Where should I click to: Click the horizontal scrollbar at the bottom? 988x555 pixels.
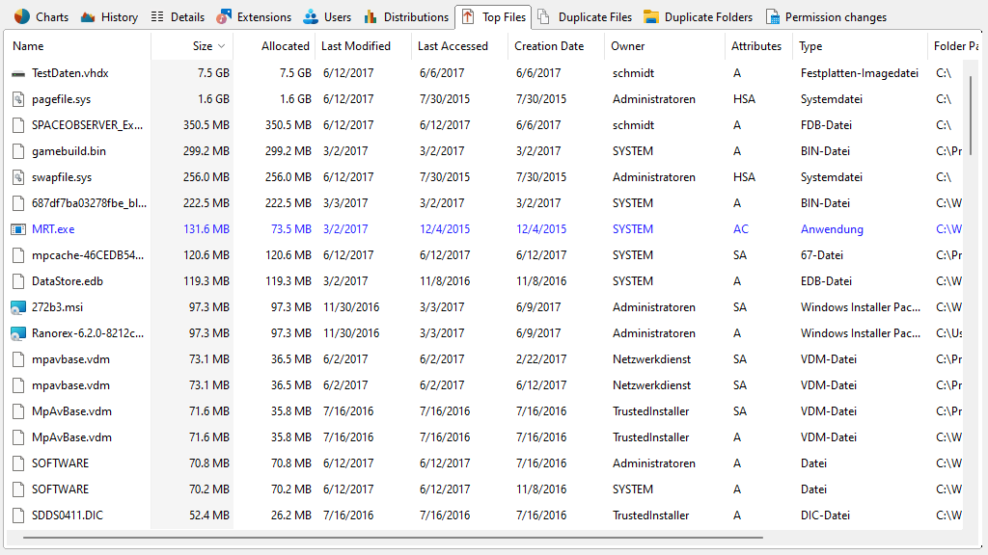[x=386, y=537]
